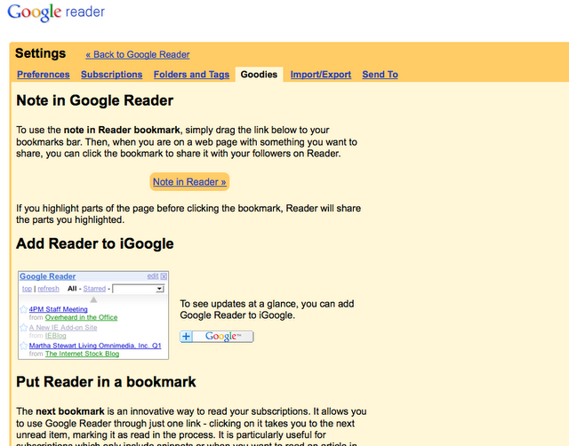This screenshot has height=446, width=569.
Task: Click the Put Reader in a bookmark heading
Action: [x=106, y=382]
